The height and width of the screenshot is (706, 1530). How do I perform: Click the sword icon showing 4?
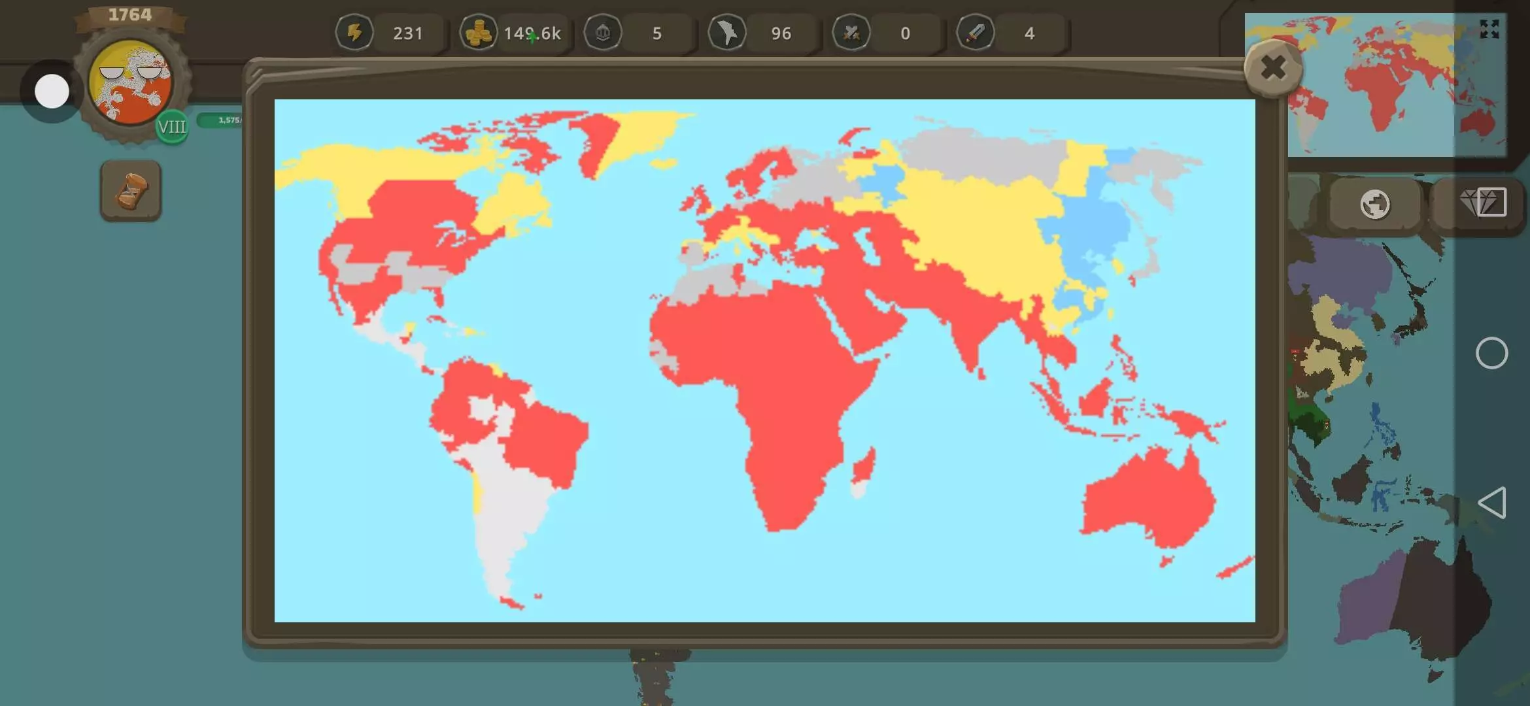click(x=975, y=33)
